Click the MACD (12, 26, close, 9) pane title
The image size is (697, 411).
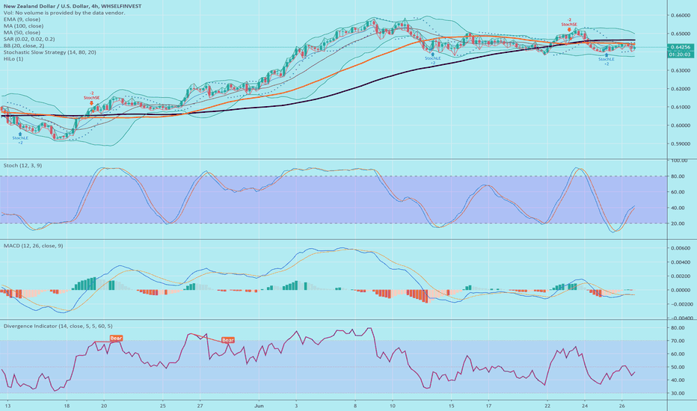pos(34,246)
